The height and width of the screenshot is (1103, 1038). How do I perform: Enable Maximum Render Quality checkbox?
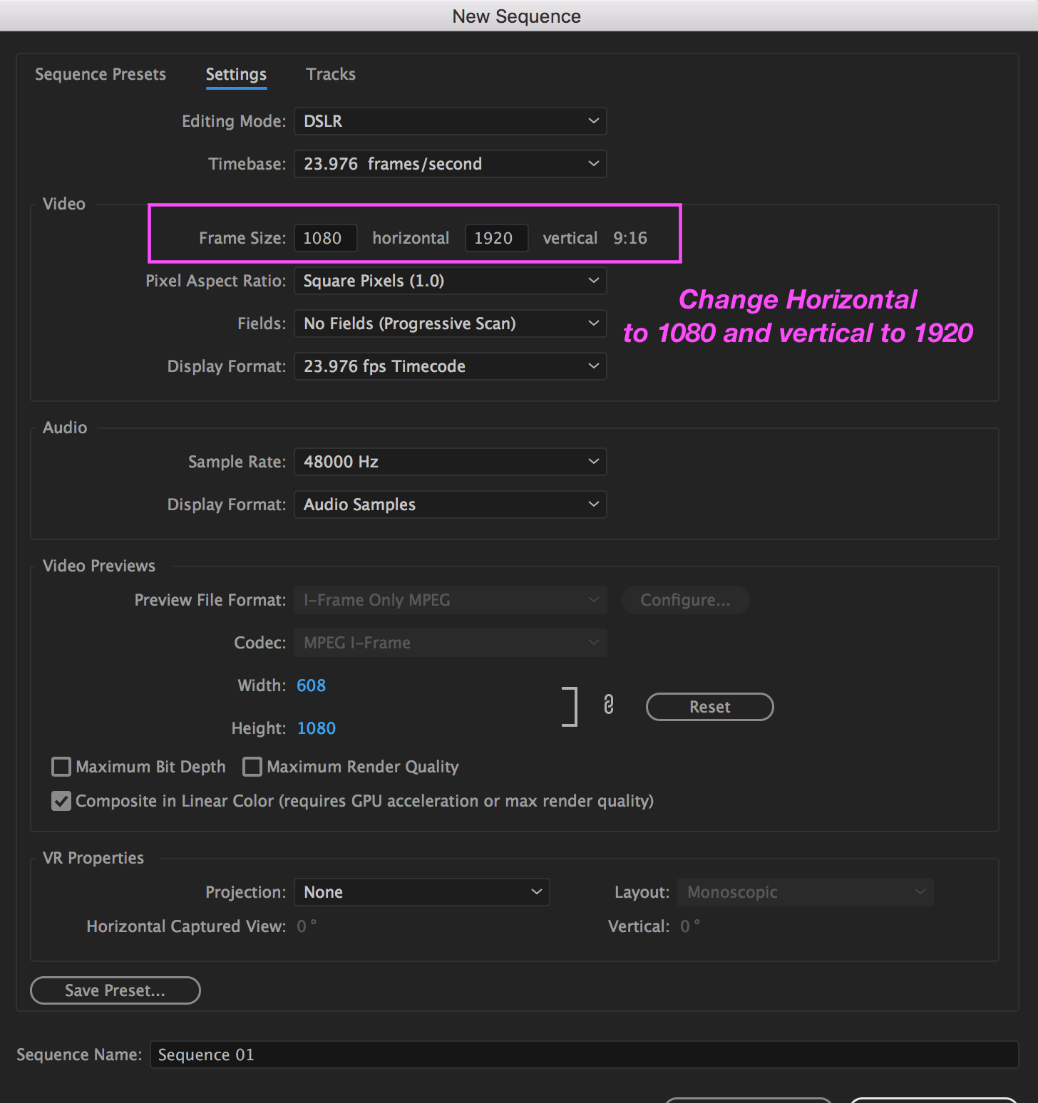252,767
